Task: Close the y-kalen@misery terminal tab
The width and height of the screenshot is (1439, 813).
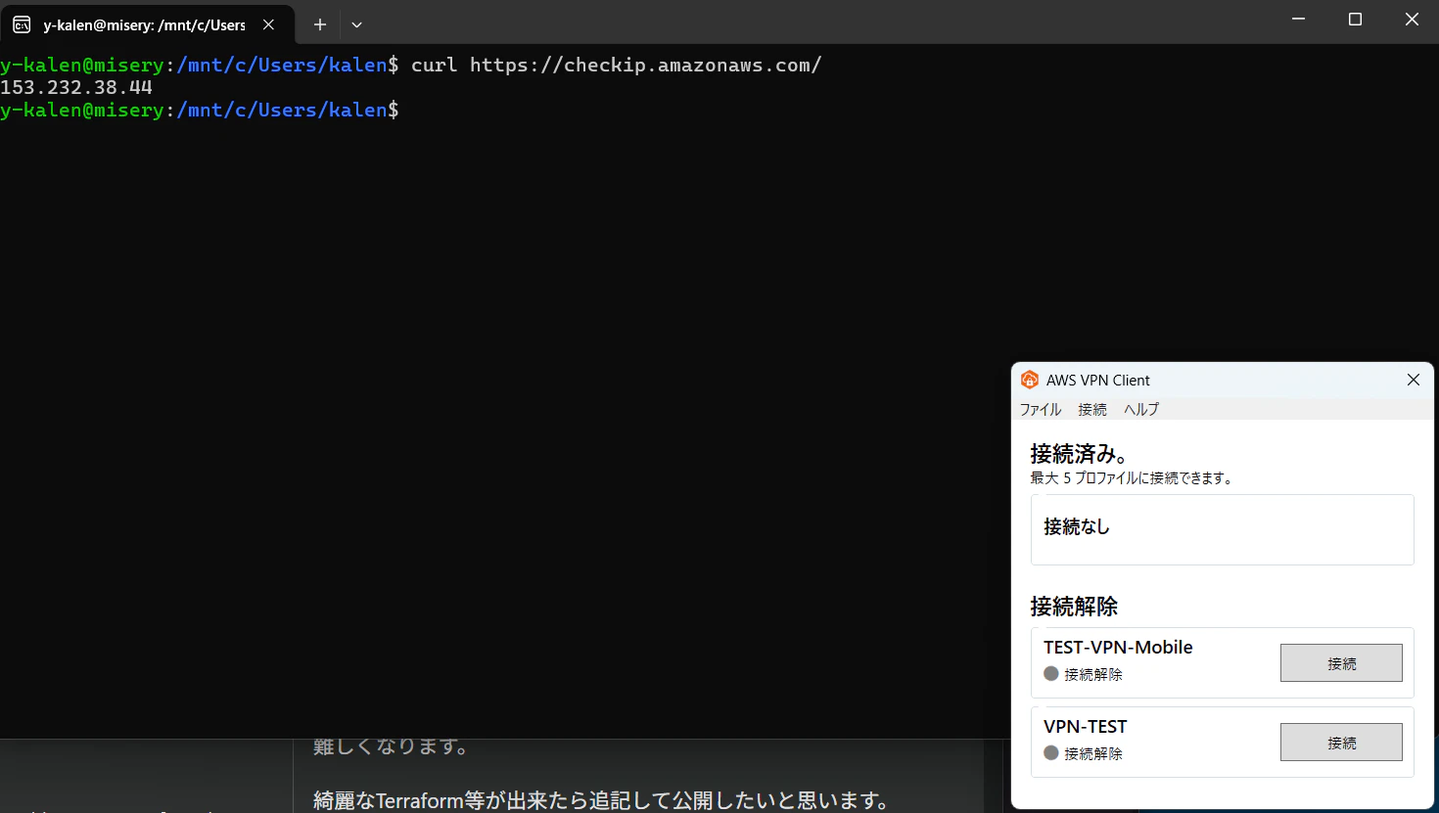Action: pos(268,24)
